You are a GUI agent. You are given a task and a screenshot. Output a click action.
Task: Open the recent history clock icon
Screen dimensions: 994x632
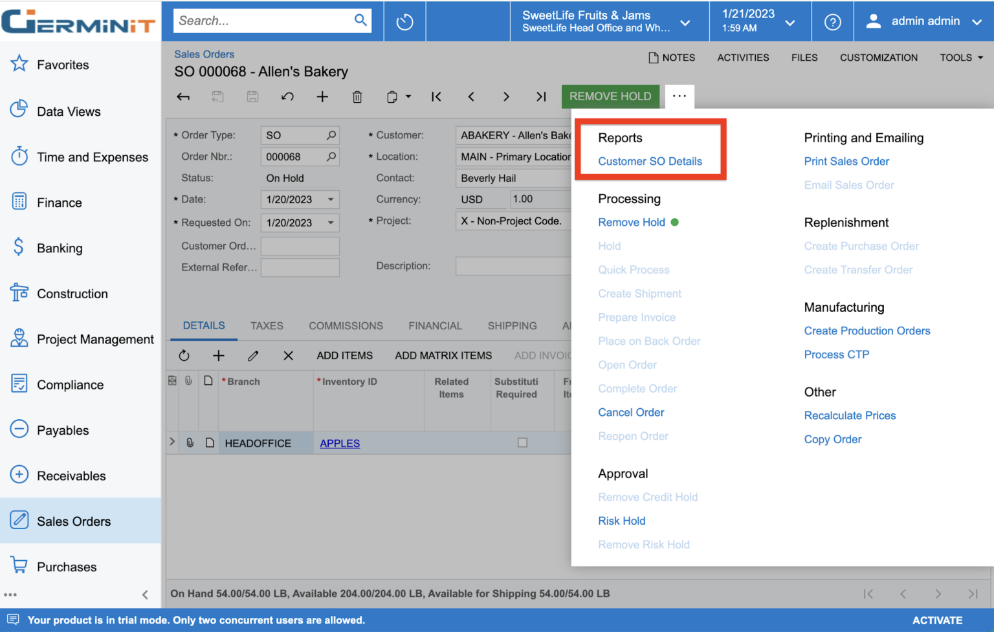click(x=404, y=22)
